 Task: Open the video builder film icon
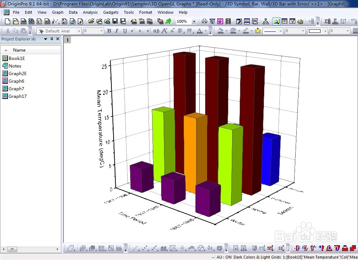click(228, 22)
